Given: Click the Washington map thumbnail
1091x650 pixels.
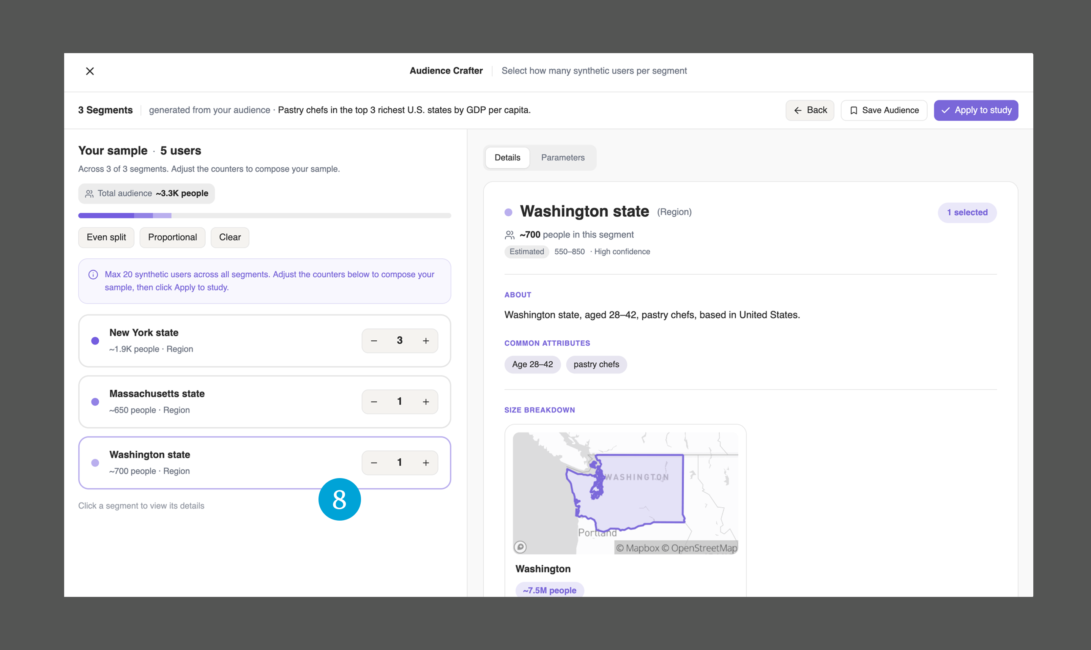Looking at the screenshot, I should click(x=625, y=493).
